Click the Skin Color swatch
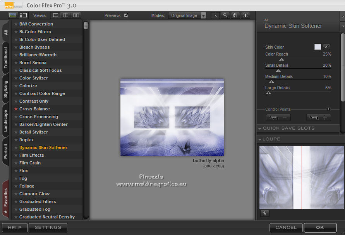This screenshot has width=345, height=235. point(318,47)
